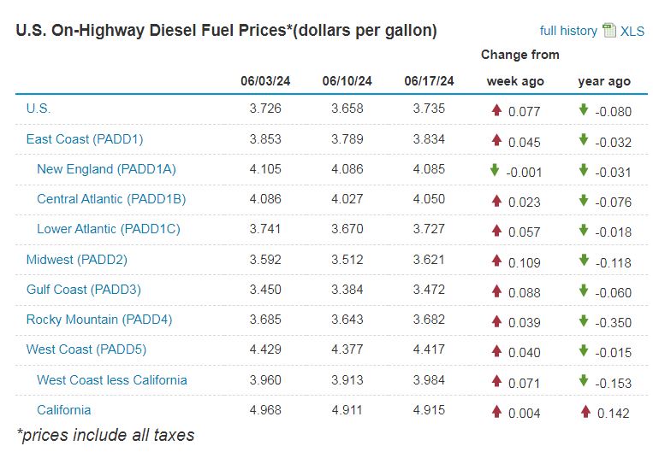Open the full history link
Image resolution: width=653 pixels, height=452 pixels.
(568, 31)
